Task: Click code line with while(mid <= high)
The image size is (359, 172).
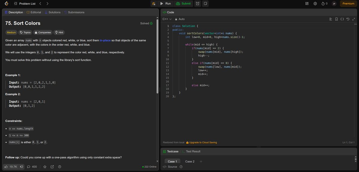Action: tap(201, 45)
